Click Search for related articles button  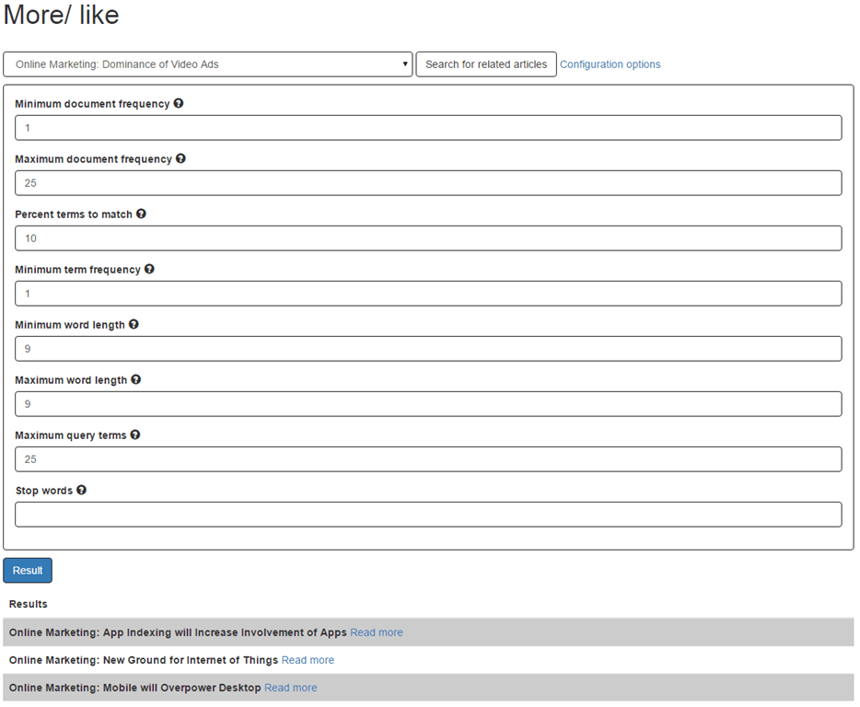pos(486,64)
